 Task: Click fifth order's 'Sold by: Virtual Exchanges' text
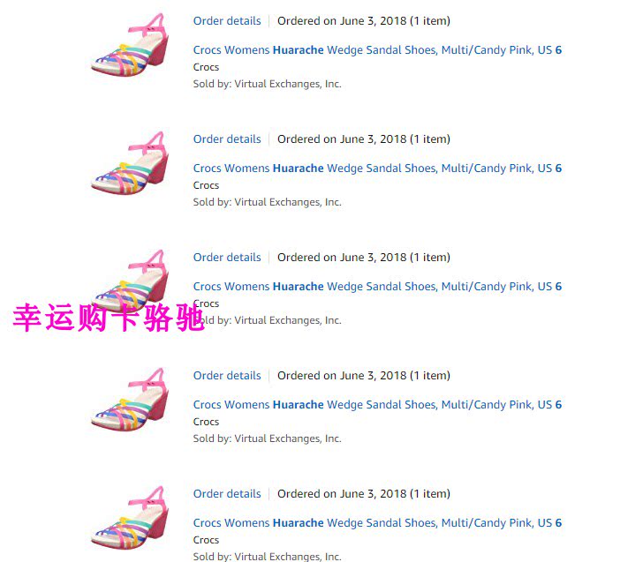[x=268, y=557]
